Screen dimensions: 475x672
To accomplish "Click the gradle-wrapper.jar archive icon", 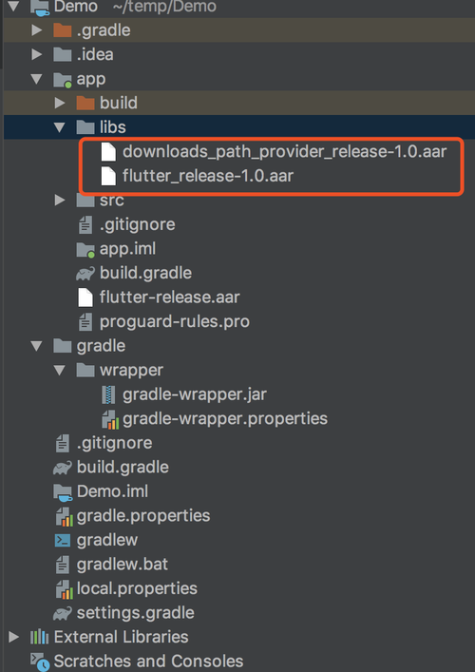I will [x=108, y=394].
